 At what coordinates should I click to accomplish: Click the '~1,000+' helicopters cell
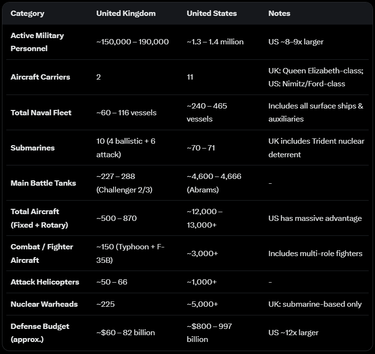[x=202, y=282]
